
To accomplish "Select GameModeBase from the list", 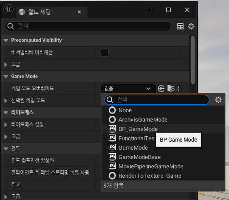I will point(163,157).
